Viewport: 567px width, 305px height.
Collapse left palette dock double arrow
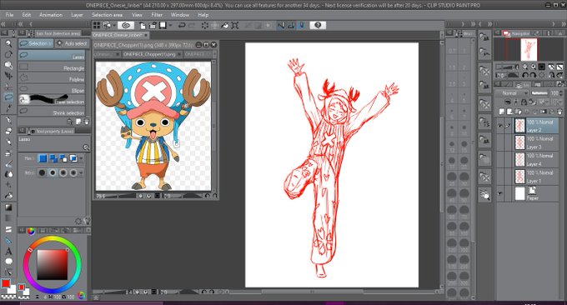pyautogui.click(x=3, y=24)
